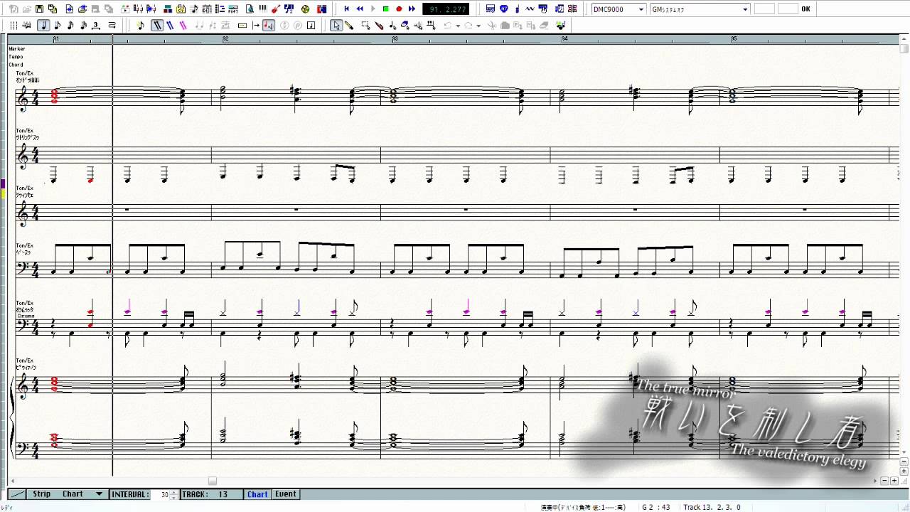Screen dimensions: 910x512
Task: Start recording with the red circle
Action: [x=399, y=9]
